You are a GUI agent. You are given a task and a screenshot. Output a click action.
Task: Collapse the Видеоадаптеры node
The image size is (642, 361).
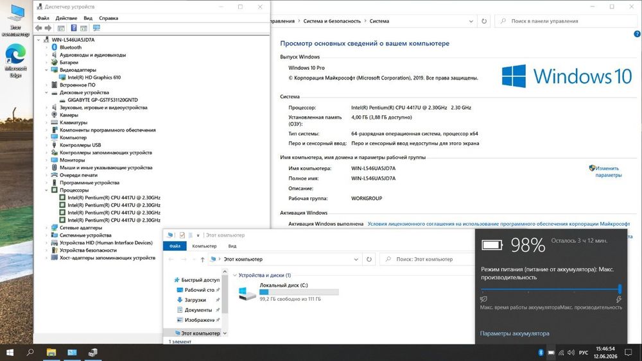tap(46, 70)
